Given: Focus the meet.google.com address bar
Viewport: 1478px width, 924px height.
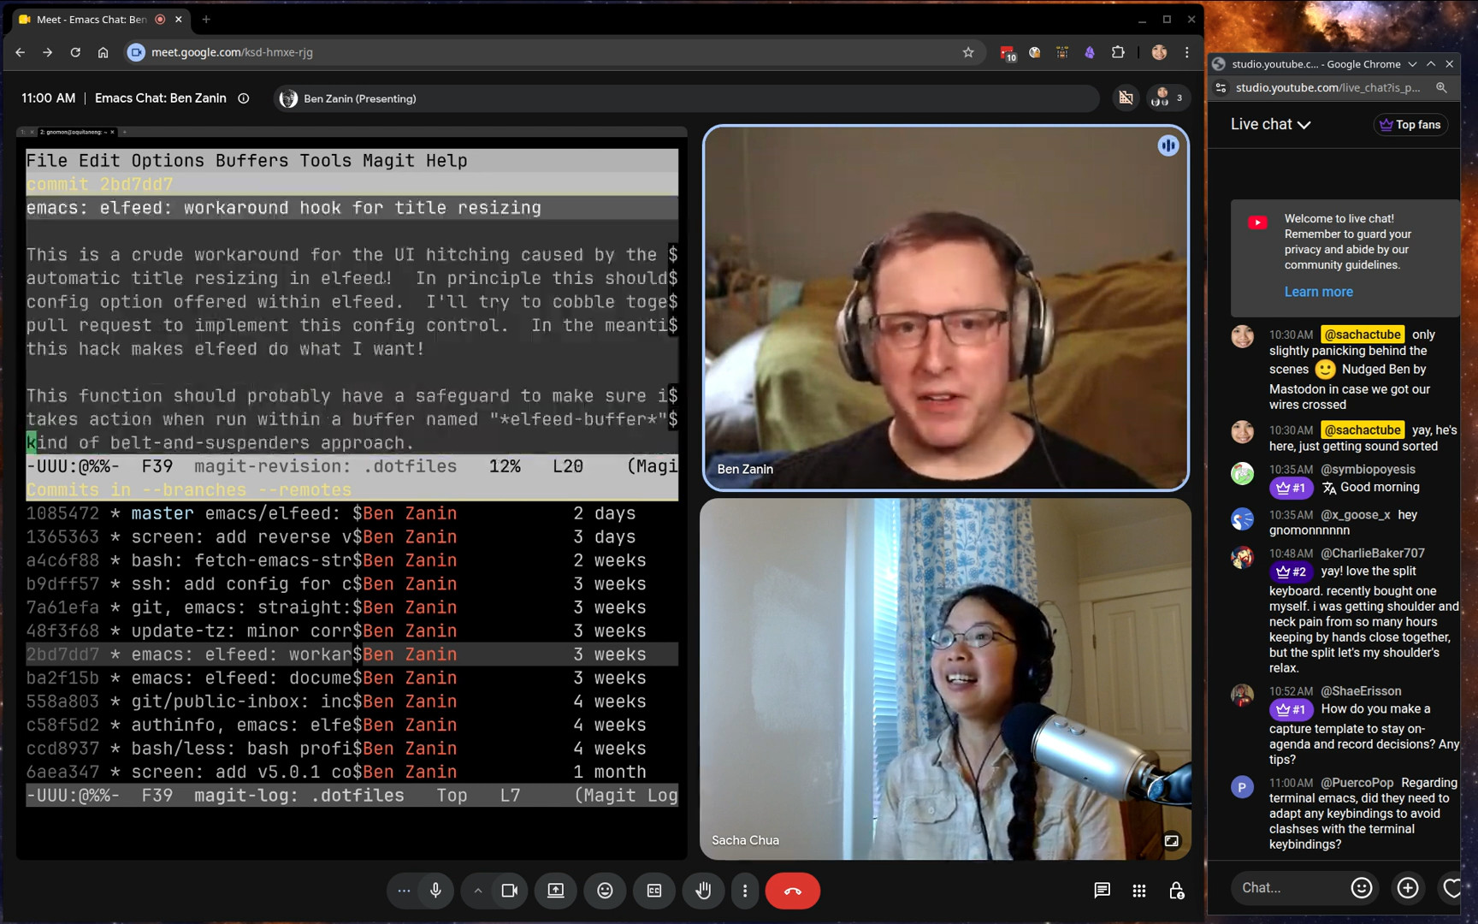Looking at the screenshot, I should (x=547, y=52).
